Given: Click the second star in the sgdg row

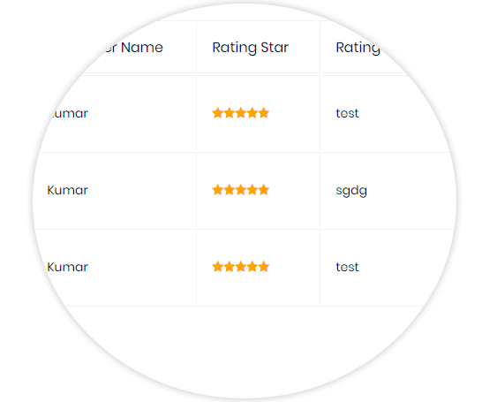Looking at the screenshot, I should pyautogui.click(x=230, y=190).
